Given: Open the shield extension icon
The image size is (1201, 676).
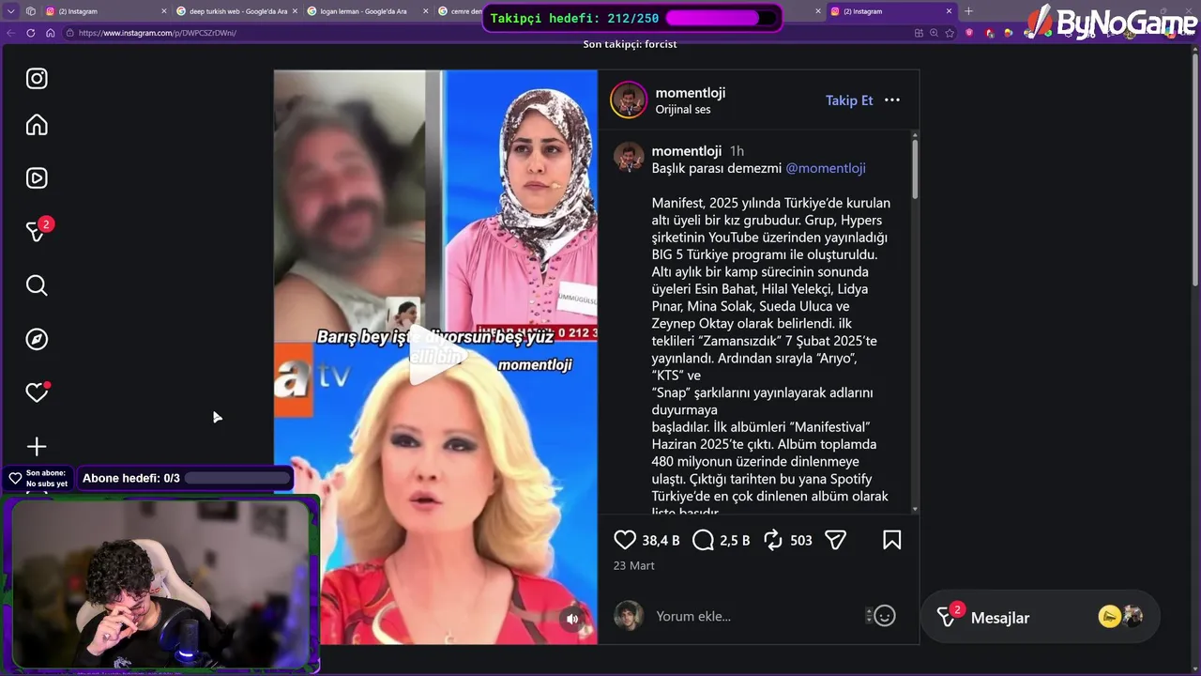Looking at the screenshot, I should click(969, 33).
